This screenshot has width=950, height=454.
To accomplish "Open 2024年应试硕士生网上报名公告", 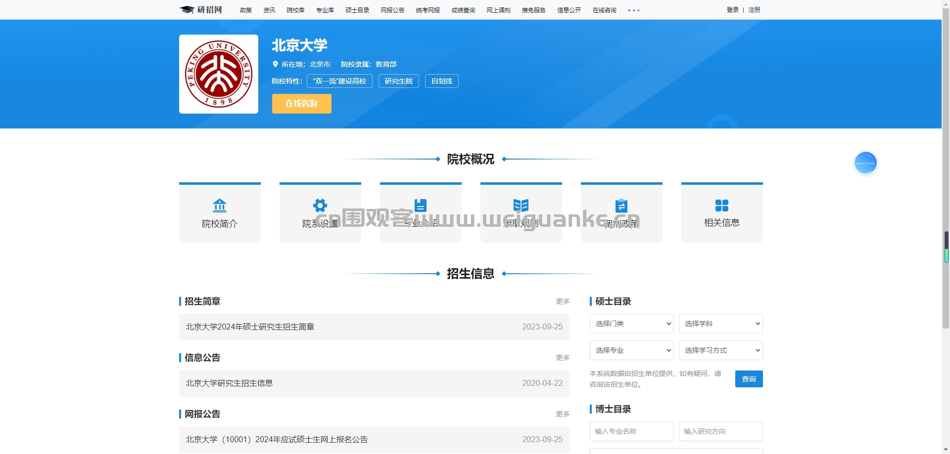I will 277,440.
